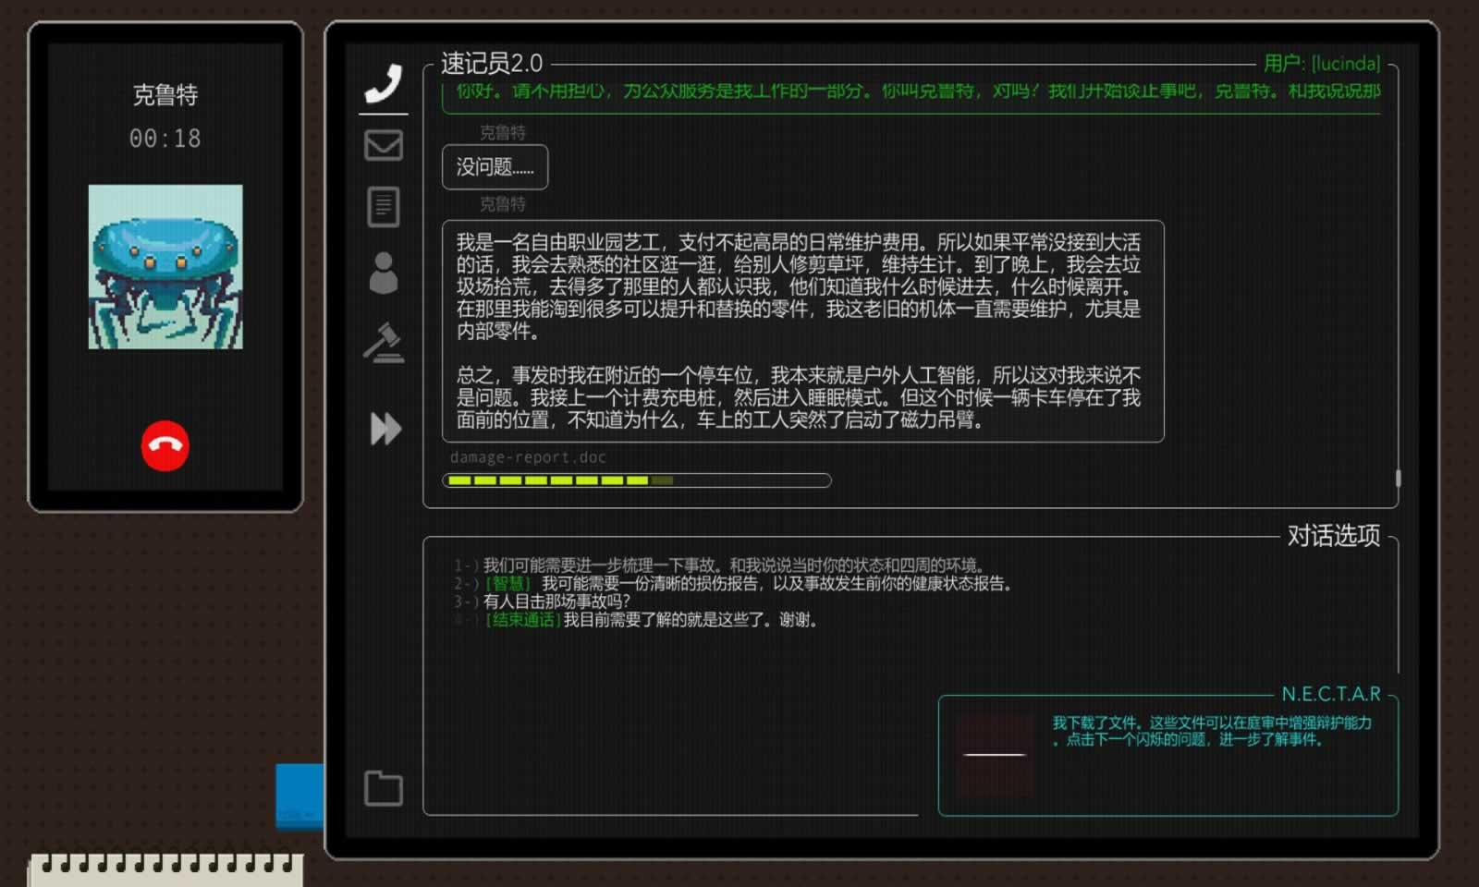Click the fast-forward double arrow icon

pyautogui.click(x=385, y=429)
